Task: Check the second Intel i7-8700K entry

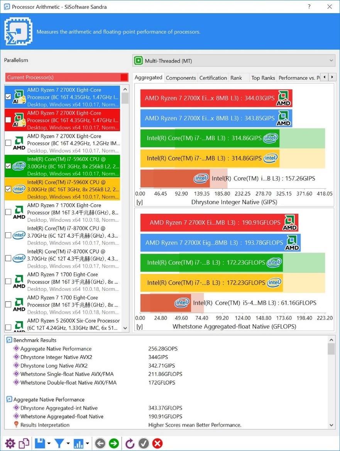Action: [x=8, y=258]
